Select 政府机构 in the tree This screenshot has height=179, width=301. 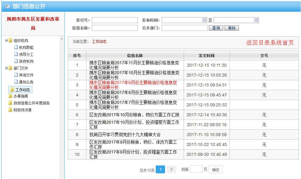(x=26, y=61)
